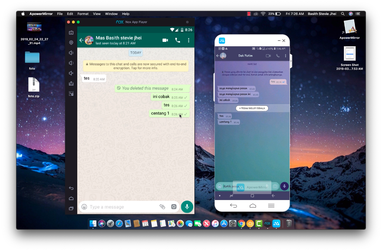Click ApowerMirror bottom bar back arrow
This screenshot has width=382, height=251.
coord(233,206)
